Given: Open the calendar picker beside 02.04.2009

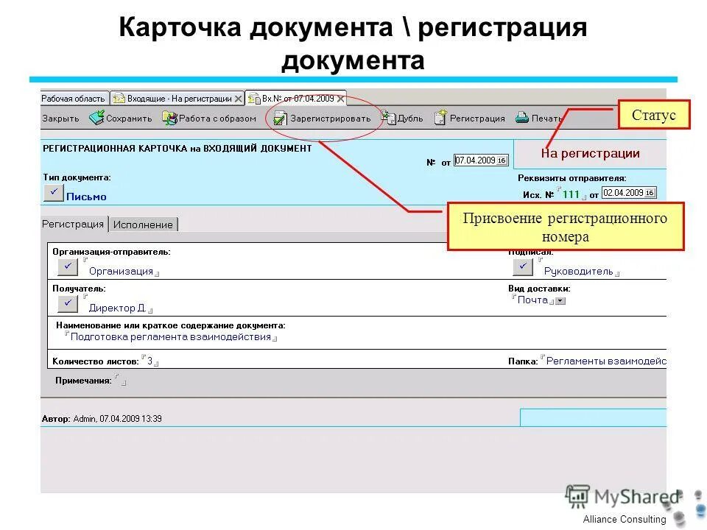Looking at the screenshot, I should pos(649,192).
